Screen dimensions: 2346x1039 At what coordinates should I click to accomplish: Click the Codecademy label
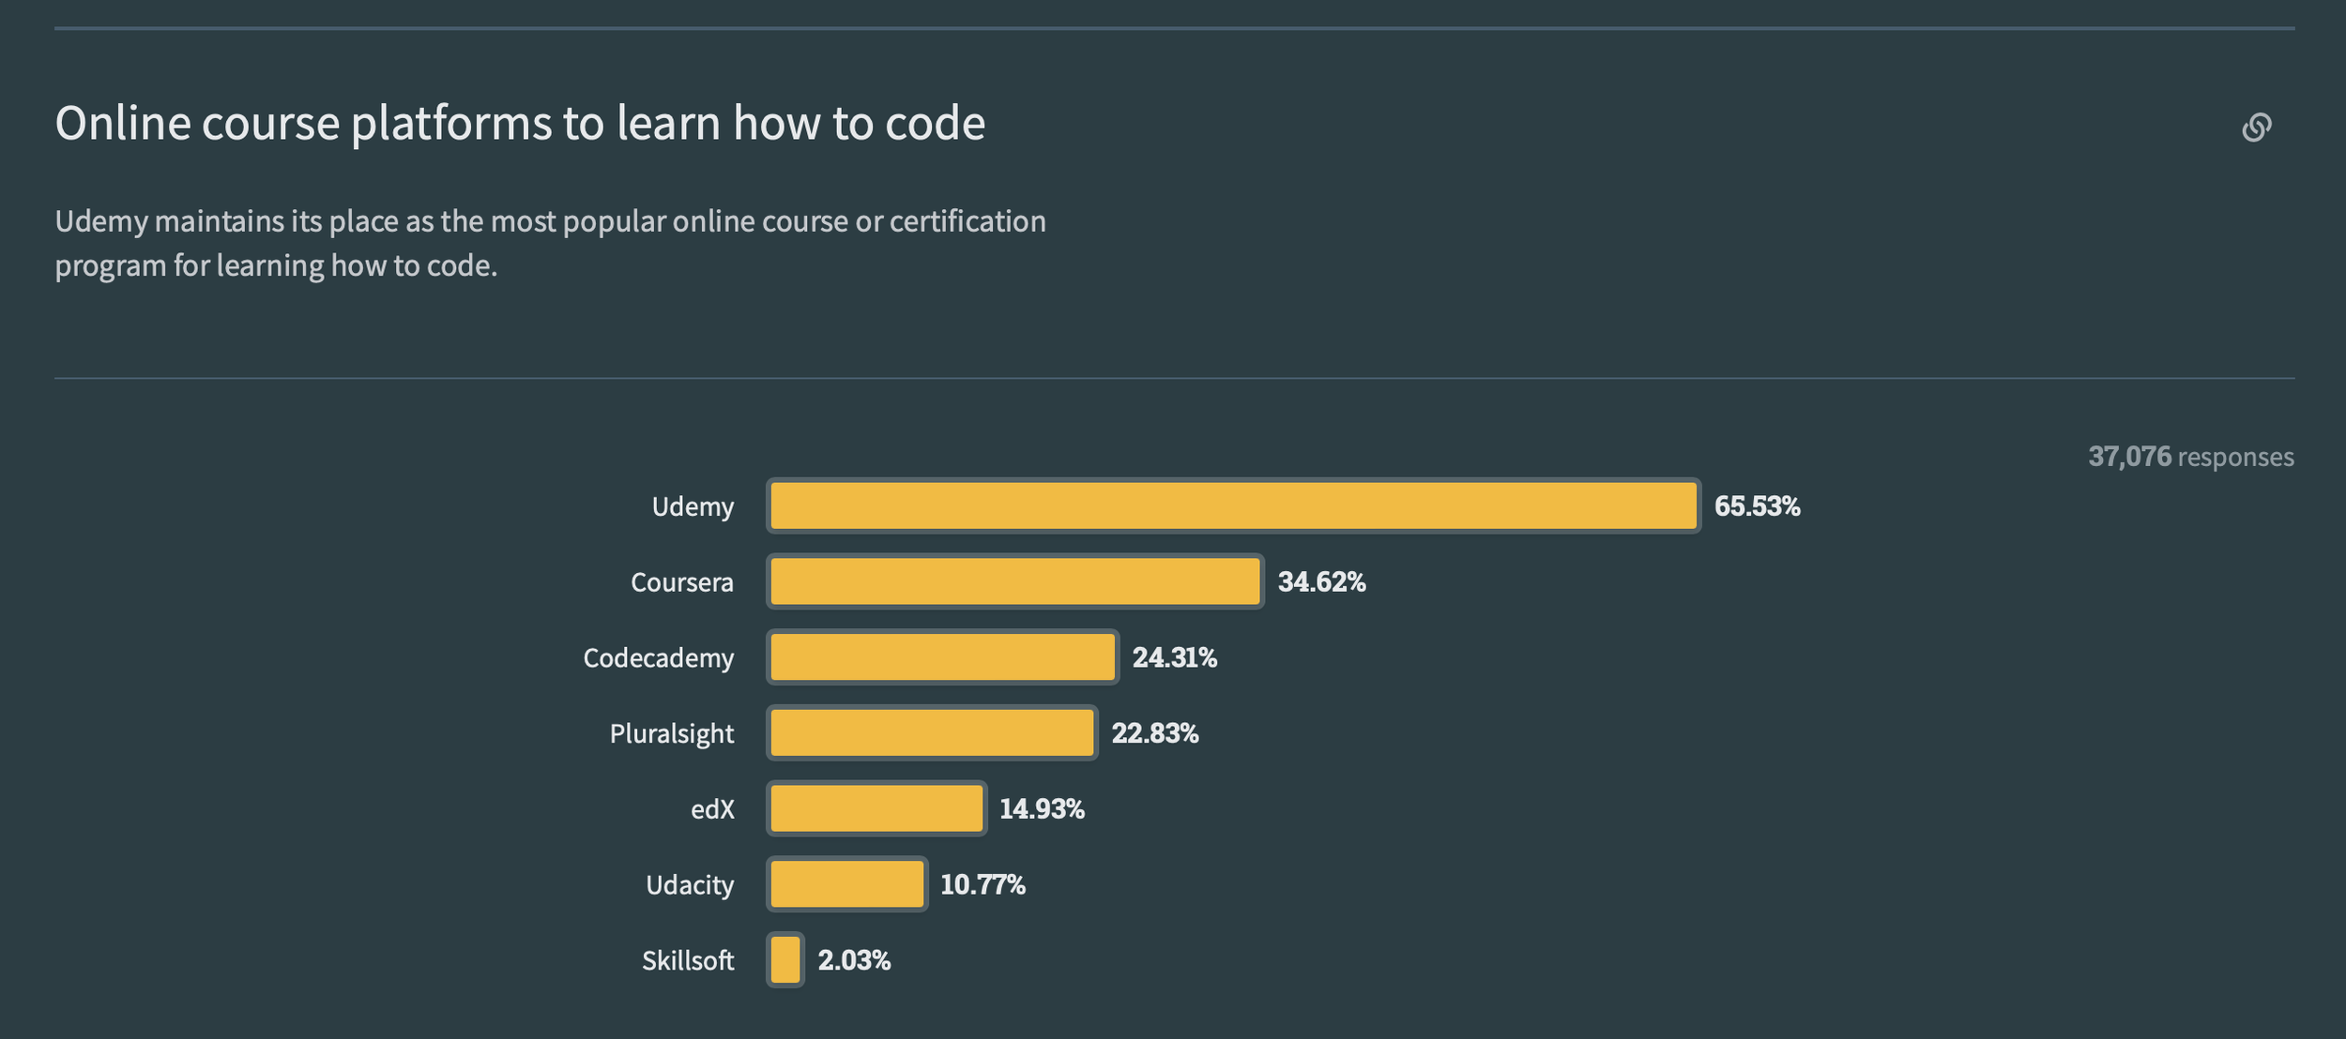658,658
